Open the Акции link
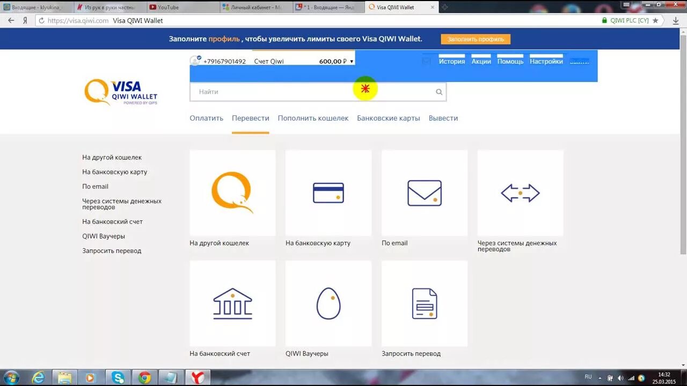This screenshot has width=687, height=386. (x=481, y=61)
